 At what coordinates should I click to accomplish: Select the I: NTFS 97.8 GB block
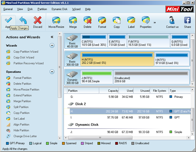(x=172, y=59)
